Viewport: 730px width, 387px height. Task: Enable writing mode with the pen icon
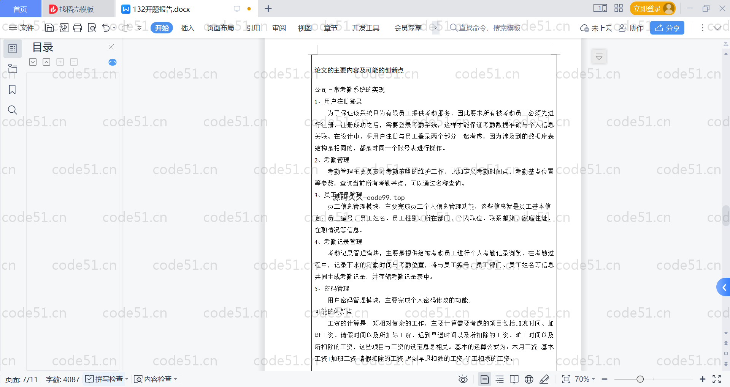(544, 379)
